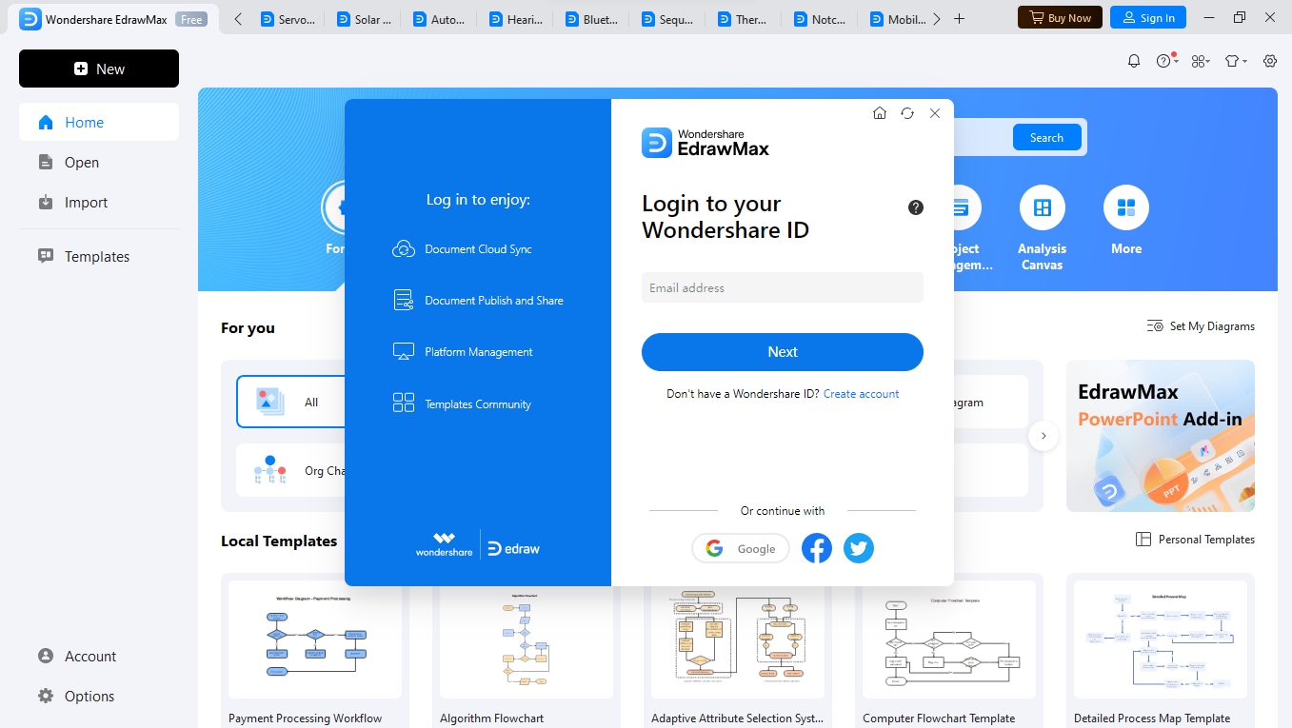Click the New button
Screen dimensions: 1292x728
click(x=99, y=69)
